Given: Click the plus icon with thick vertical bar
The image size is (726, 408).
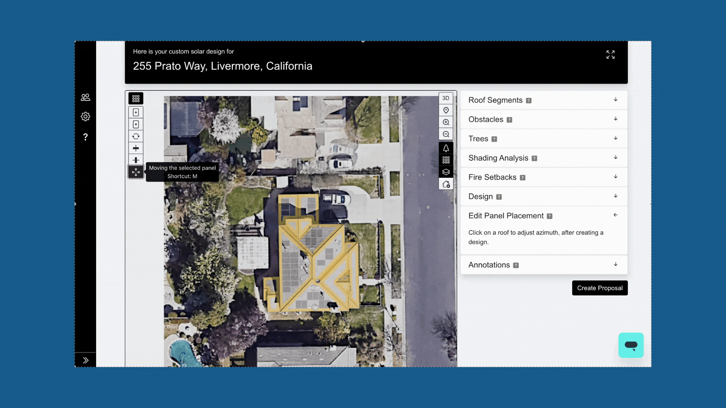Looking at the screenshot, I should click(x=136, y=160).
